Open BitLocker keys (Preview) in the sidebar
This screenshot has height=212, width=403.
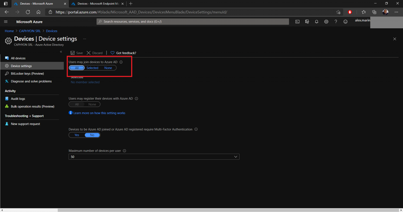27,73
